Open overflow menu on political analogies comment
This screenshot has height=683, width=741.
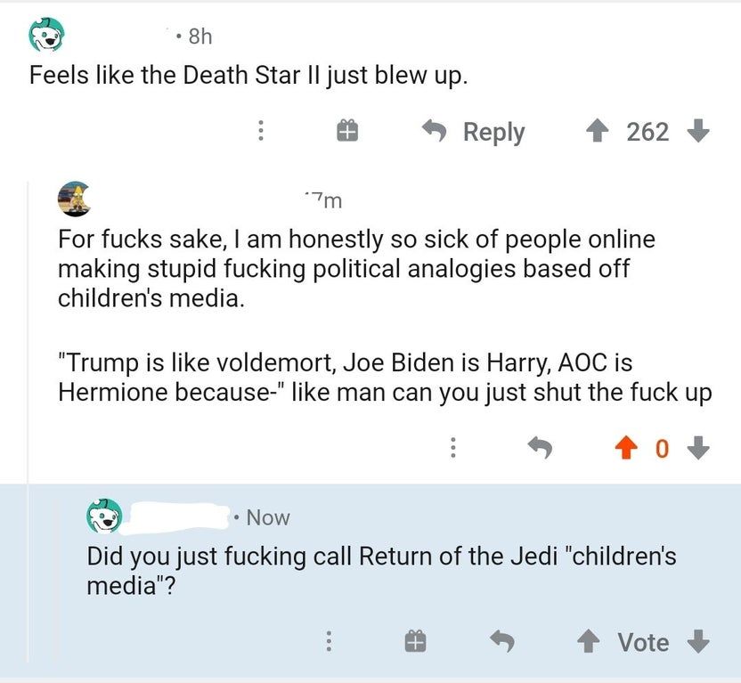456,449
